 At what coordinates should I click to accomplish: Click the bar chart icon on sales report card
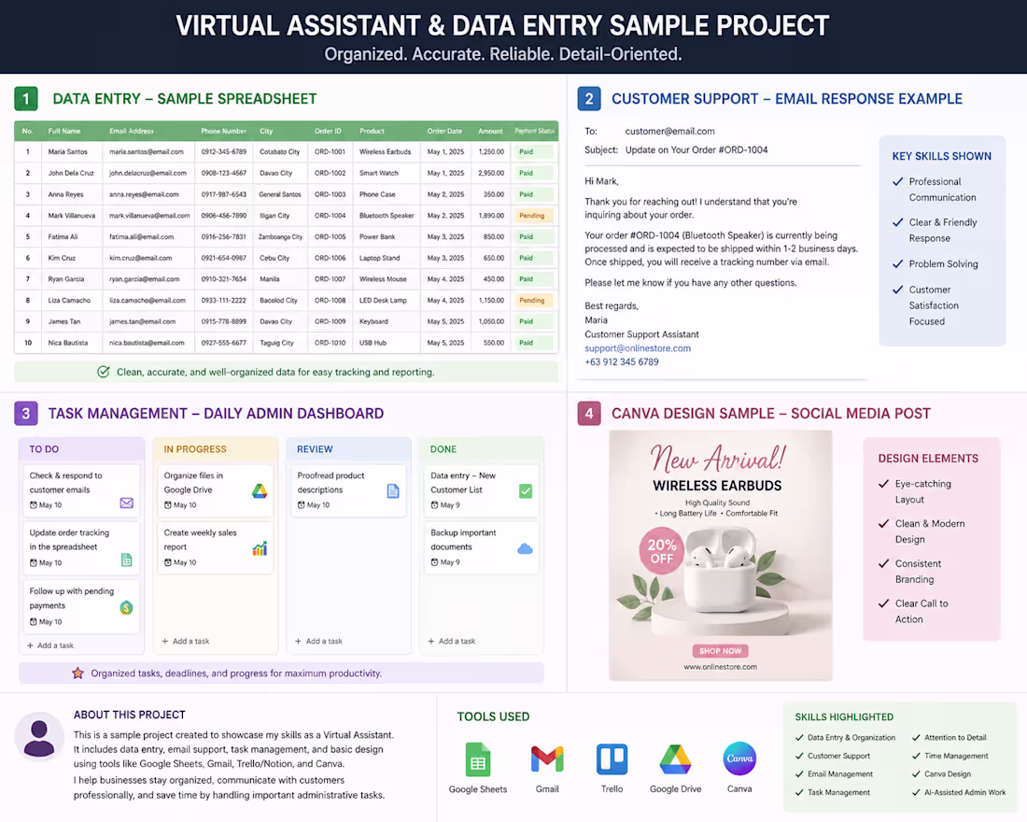click(x=260, y=548)
